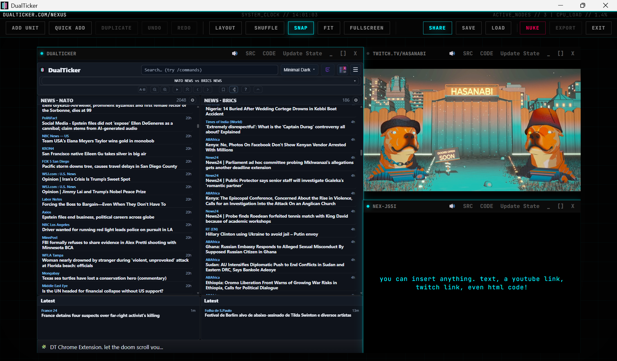
Task: Open the Twitch integration icon beside the theme selector
Action: click(x=328, y=69)
